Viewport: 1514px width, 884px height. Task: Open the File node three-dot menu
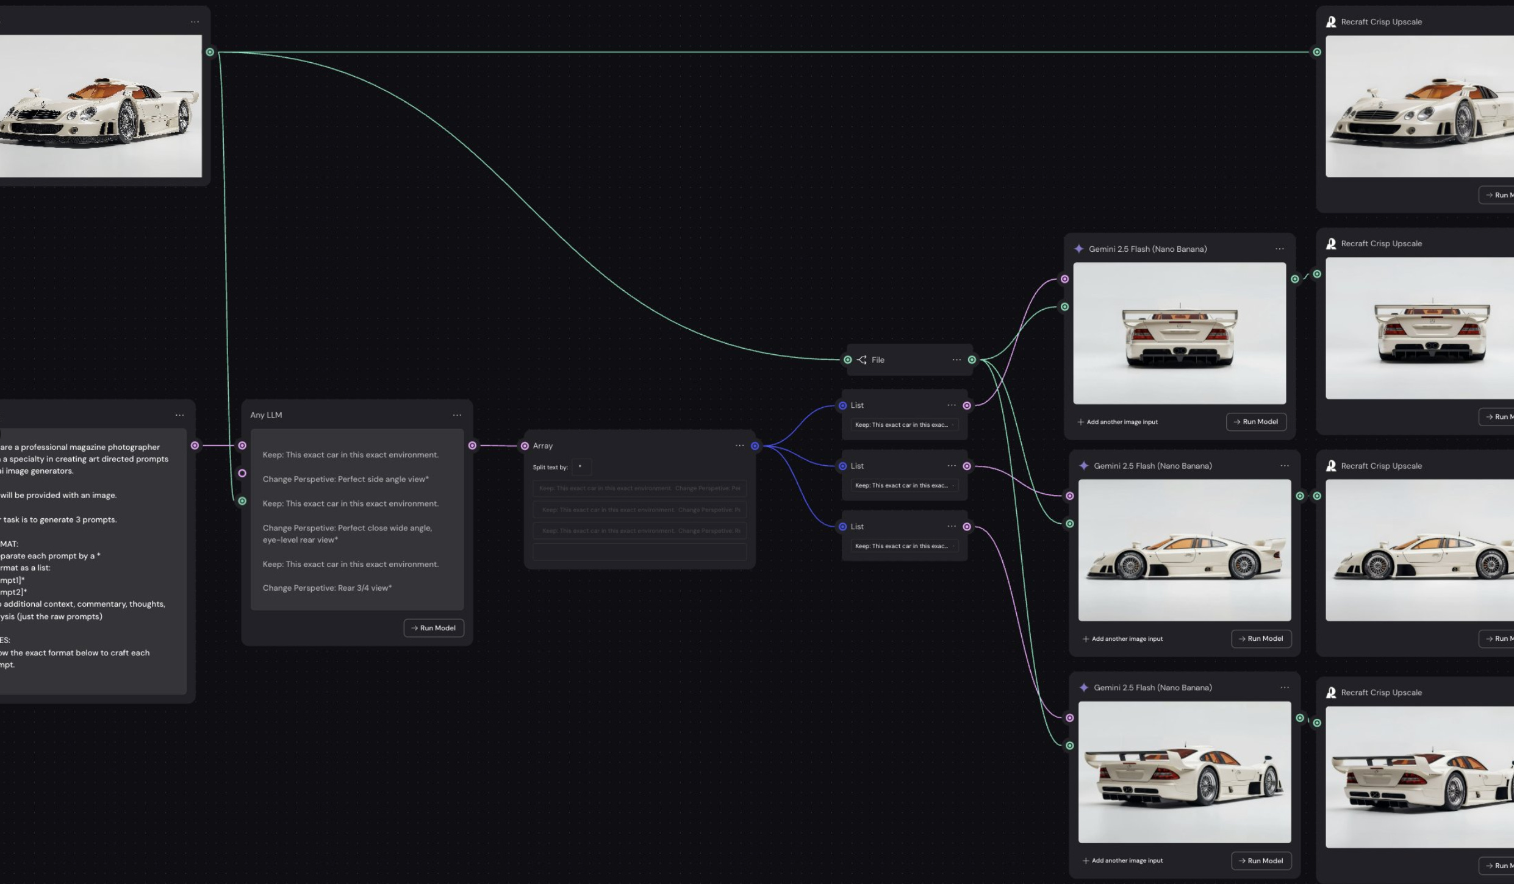[x=956, y=360]
